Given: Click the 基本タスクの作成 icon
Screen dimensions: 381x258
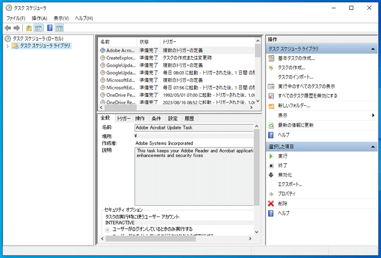Looking at the screenshot, I should click(271, 58).
